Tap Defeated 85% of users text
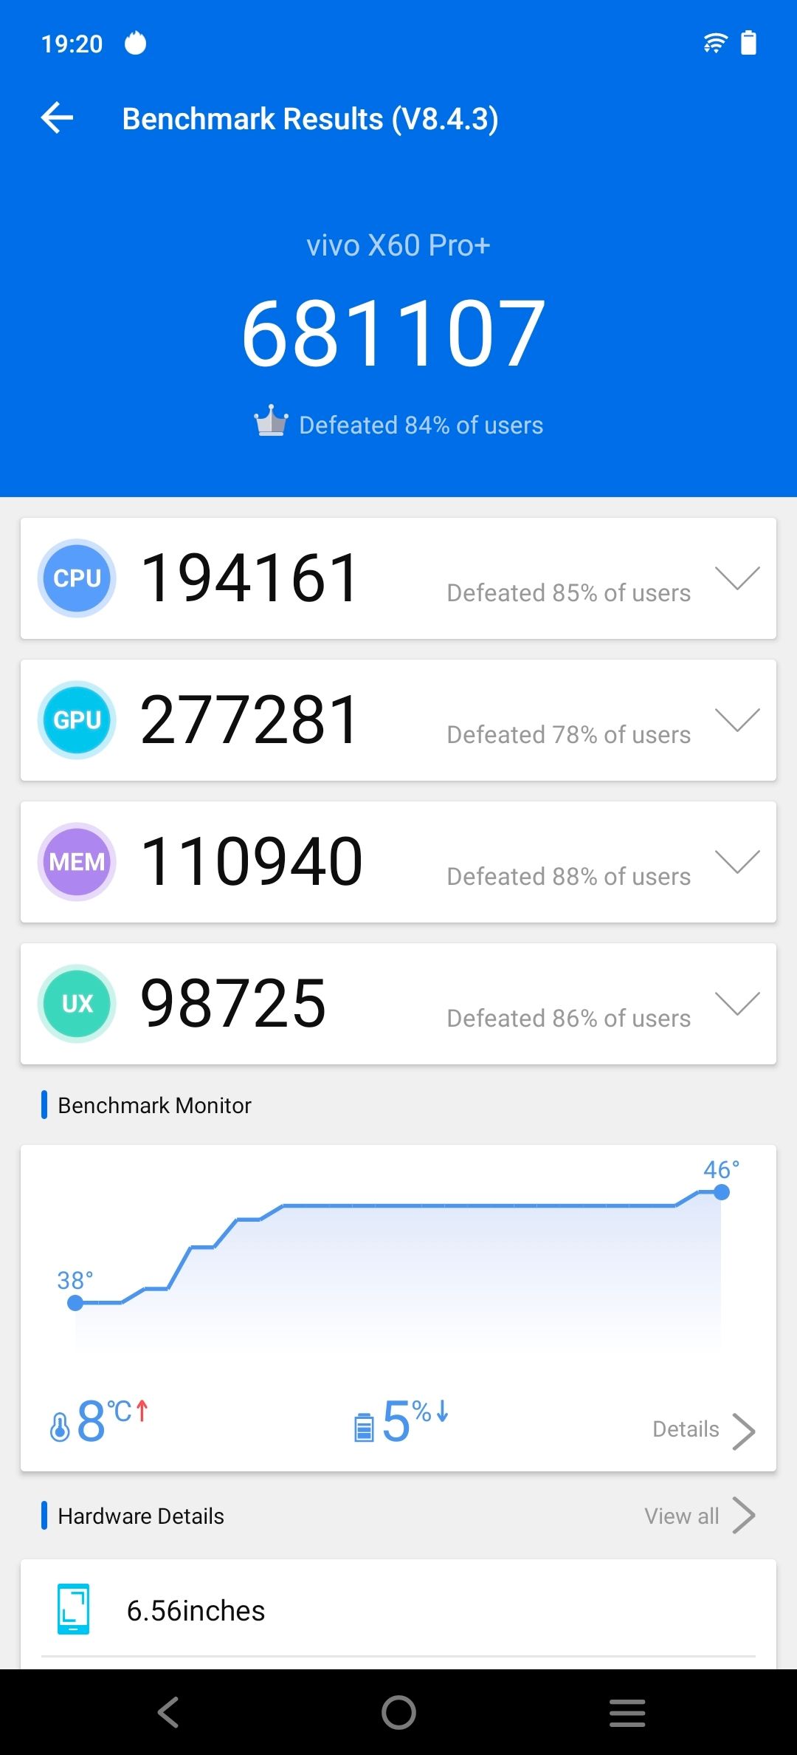The height and width of the screenshot is (1755, 797). pyautogui.click(x=569, y=592)
